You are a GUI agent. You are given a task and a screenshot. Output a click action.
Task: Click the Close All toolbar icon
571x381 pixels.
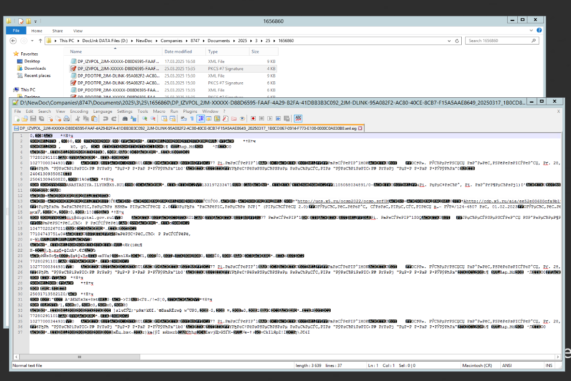pyautogui.click(x=59, y=119)
